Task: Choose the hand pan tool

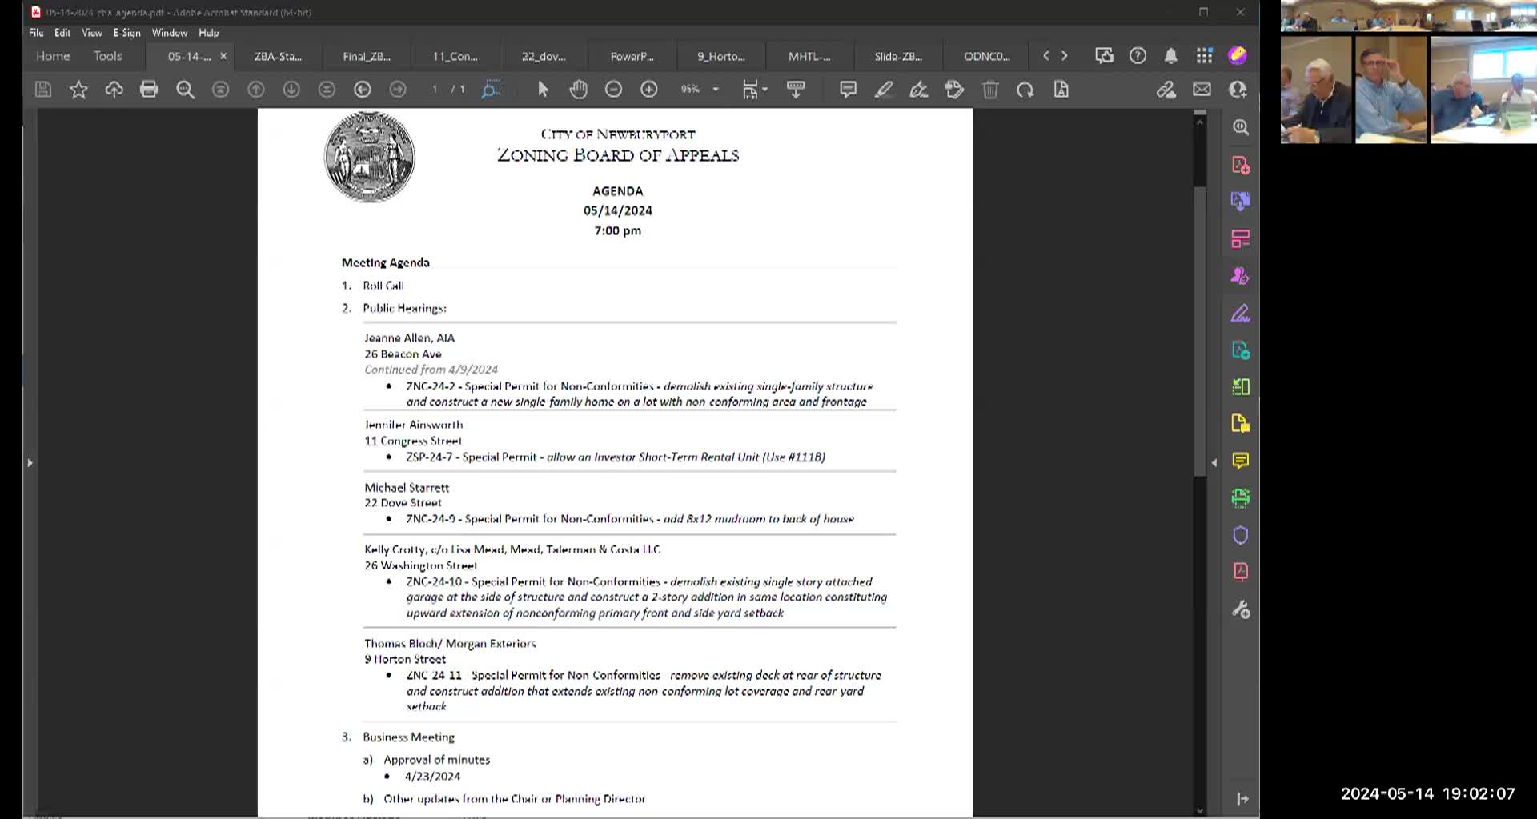Action: pos(578,90)
